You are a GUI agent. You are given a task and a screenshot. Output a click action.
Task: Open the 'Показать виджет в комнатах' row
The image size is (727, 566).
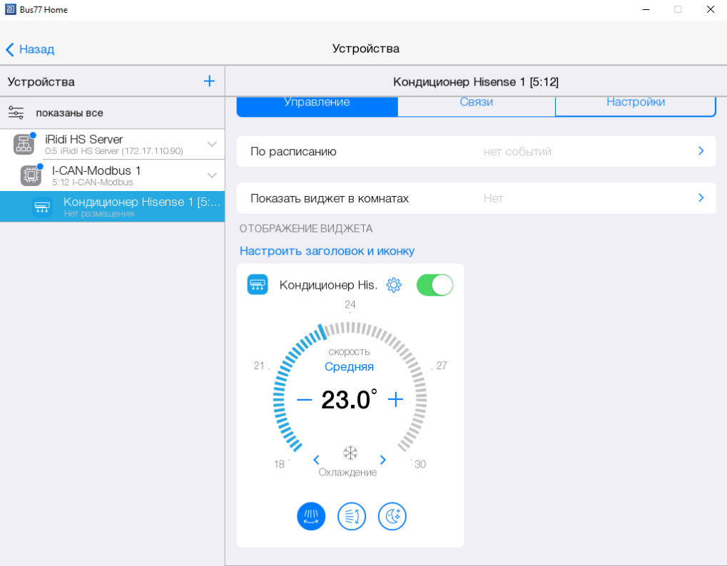(476, 198)
